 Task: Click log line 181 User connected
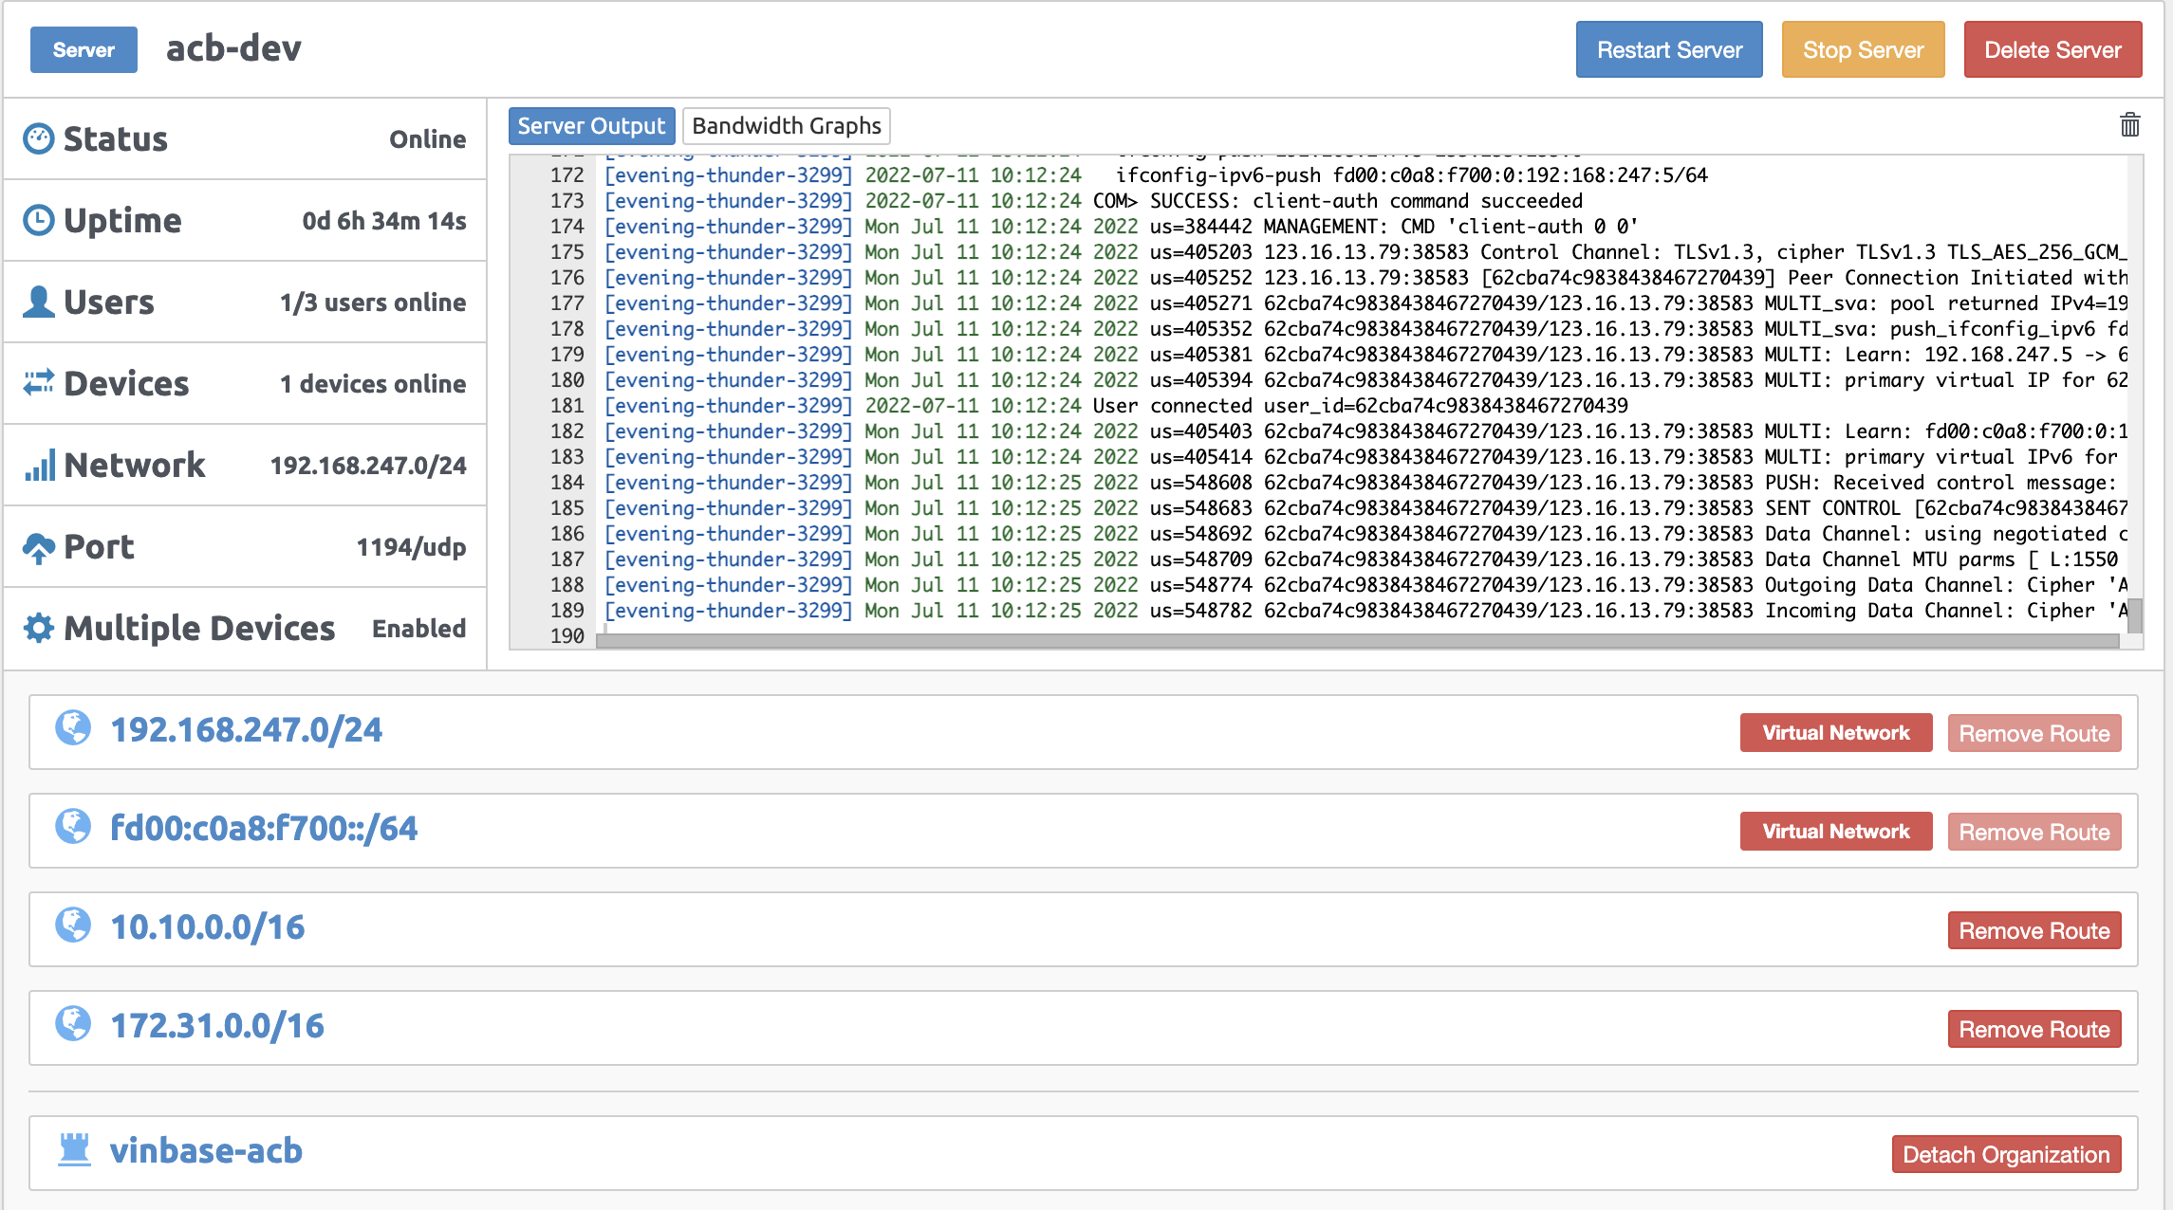pos(1116,406)
